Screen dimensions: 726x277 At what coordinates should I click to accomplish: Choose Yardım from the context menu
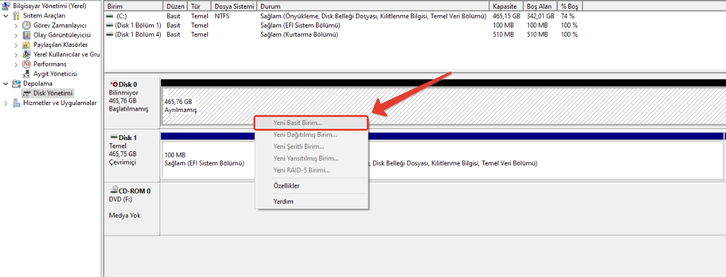click(x=283, y=201)
